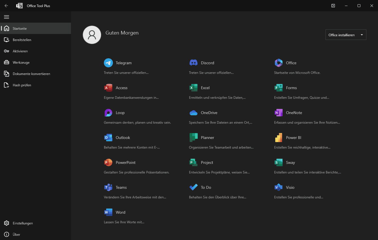Click the Forms app icon
Viewport: 378px width, 240px height.
pos(279,88)
